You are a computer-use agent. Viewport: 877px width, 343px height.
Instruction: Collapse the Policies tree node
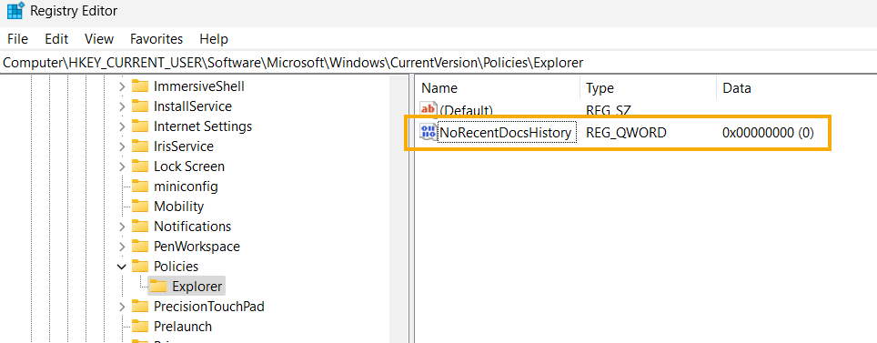(121, 267)
